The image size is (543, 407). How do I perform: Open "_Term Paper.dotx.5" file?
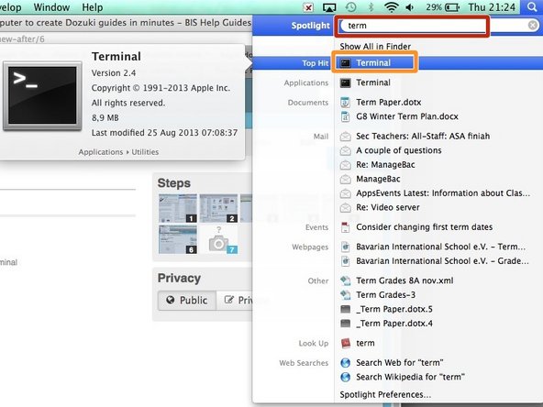(386, 309)
